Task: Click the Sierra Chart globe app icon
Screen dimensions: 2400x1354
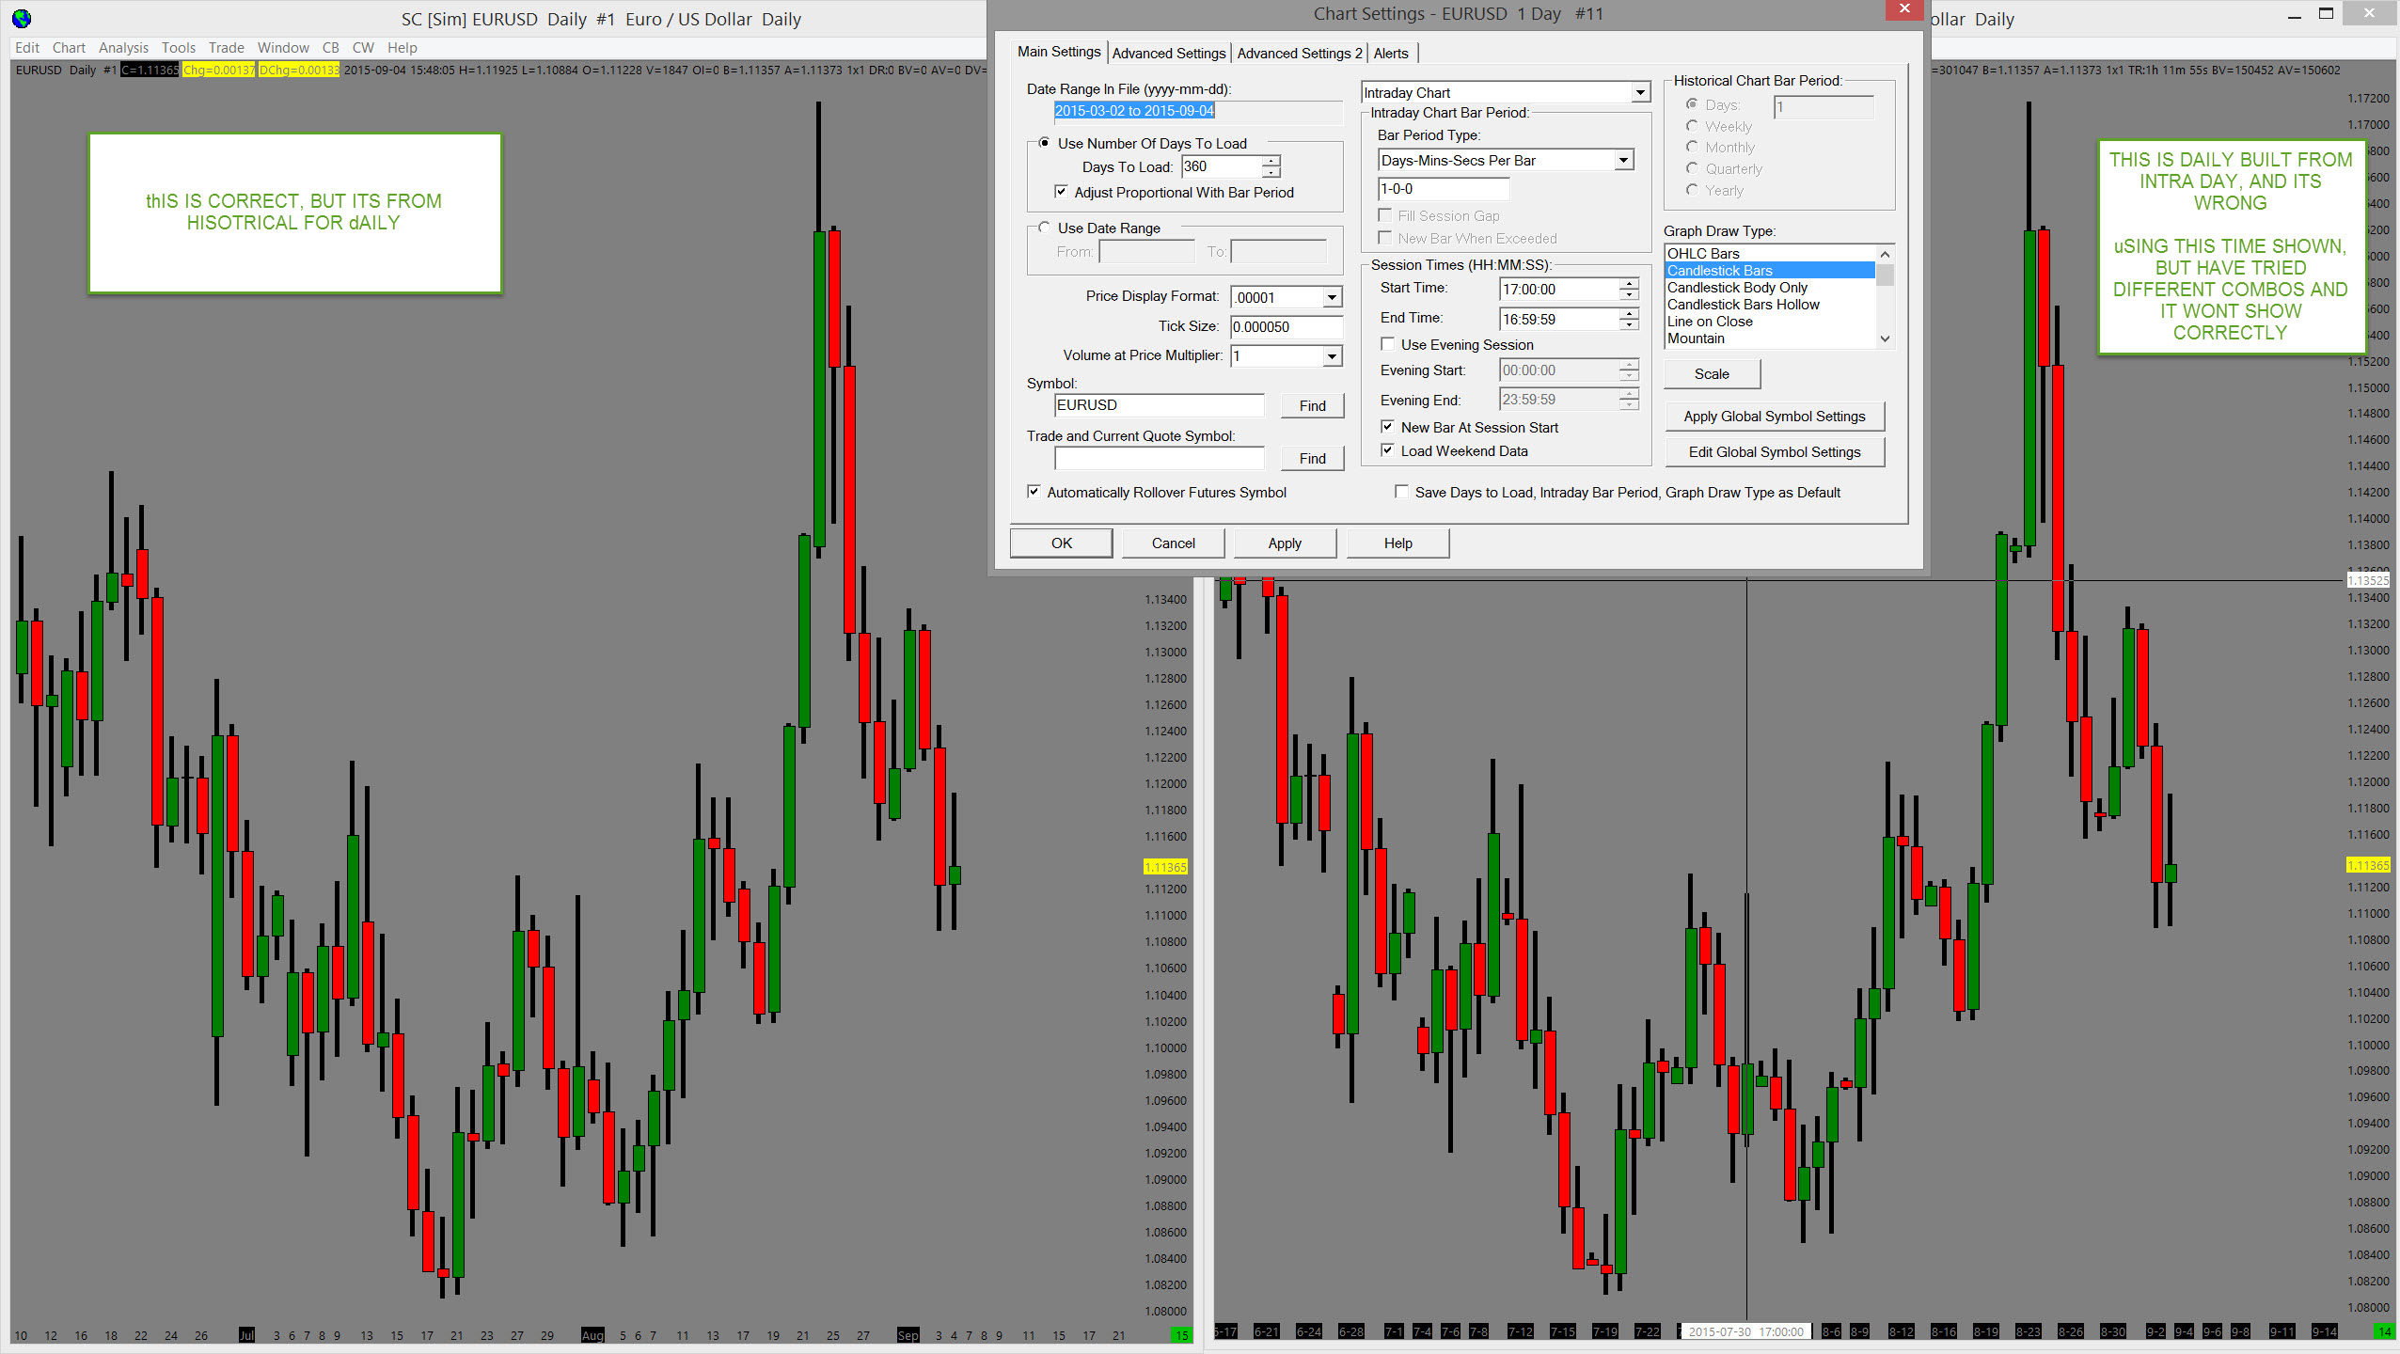Action: [x=21, y=18]
